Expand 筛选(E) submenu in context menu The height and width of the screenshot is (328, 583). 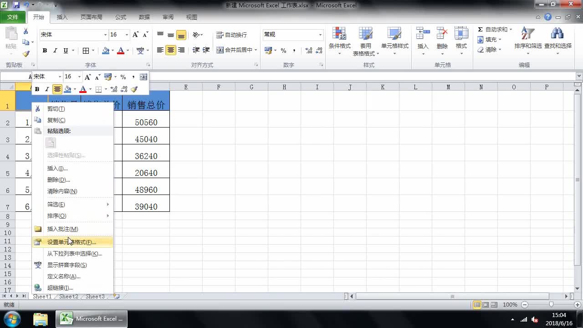72,205
